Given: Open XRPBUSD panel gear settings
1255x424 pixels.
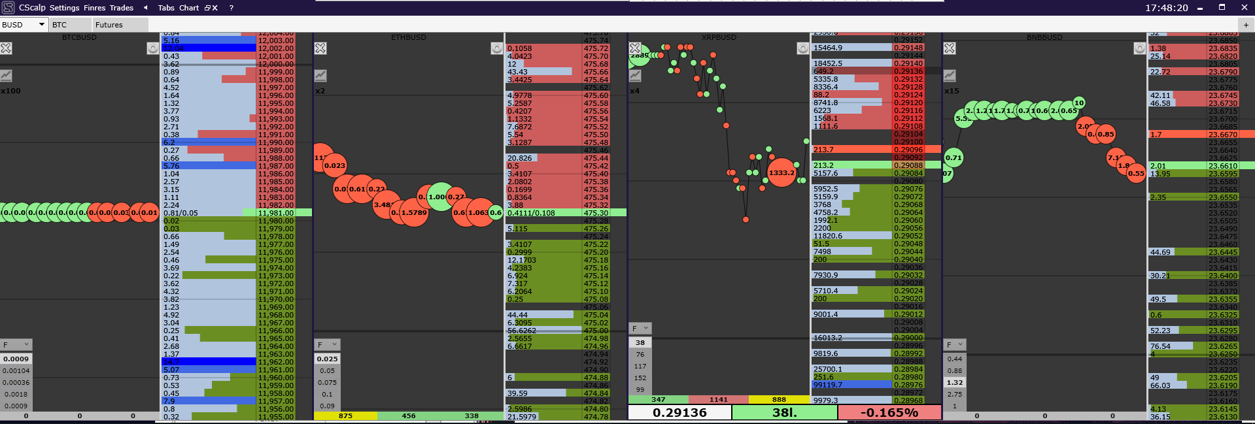Looking at the screenshot, I should coord(803,48).
